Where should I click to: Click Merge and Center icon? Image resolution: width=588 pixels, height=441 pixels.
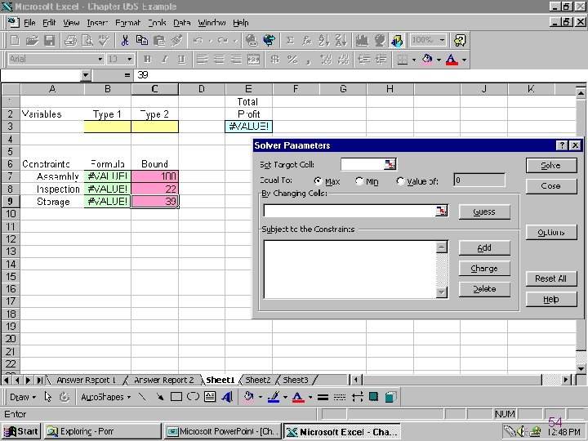(x=254, y=60)
